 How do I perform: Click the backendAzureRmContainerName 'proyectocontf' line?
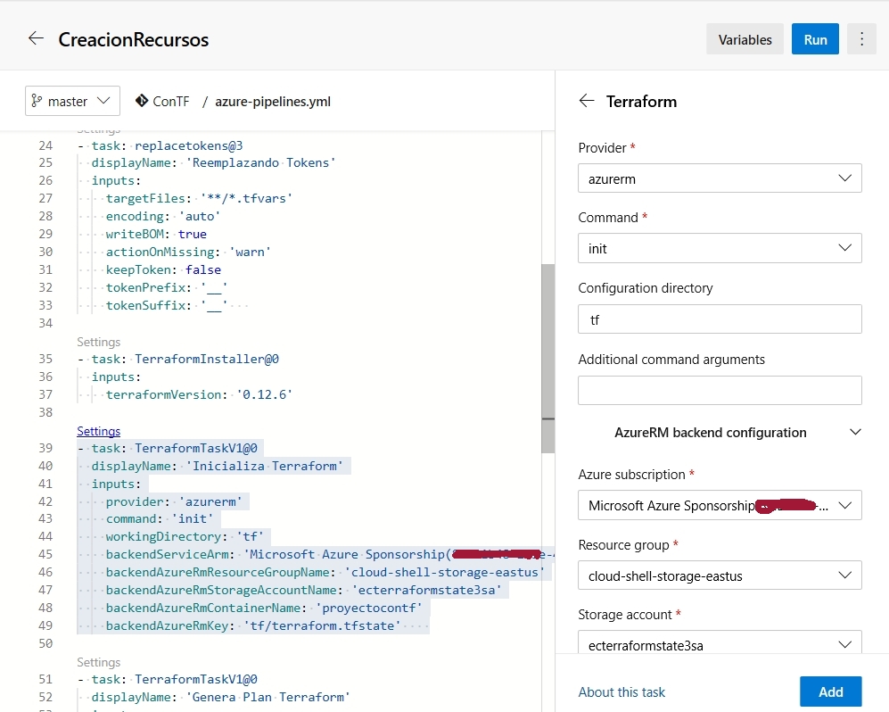(264, 608)
